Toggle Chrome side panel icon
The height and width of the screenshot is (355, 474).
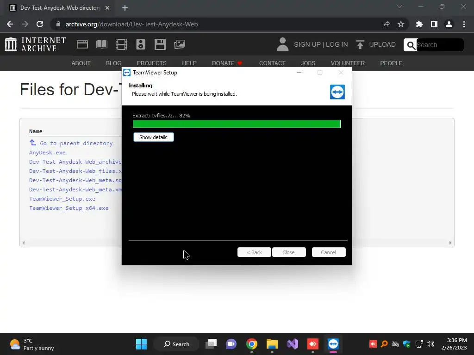pos(434,24)
